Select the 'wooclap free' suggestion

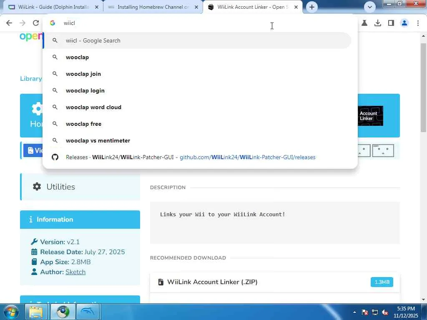coord(197,124)
